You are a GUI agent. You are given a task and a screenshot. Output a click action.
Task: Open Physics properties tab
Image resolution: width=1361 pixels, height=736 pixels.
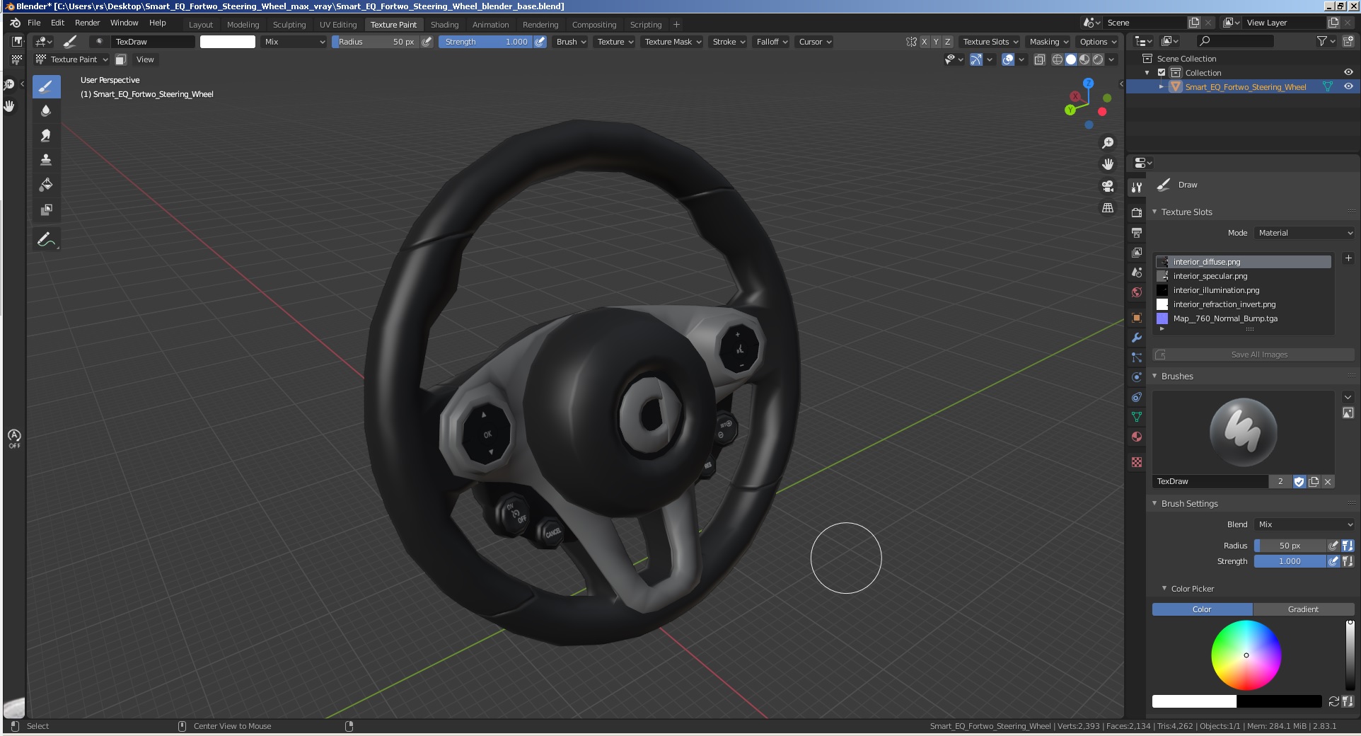(1137, 377)
